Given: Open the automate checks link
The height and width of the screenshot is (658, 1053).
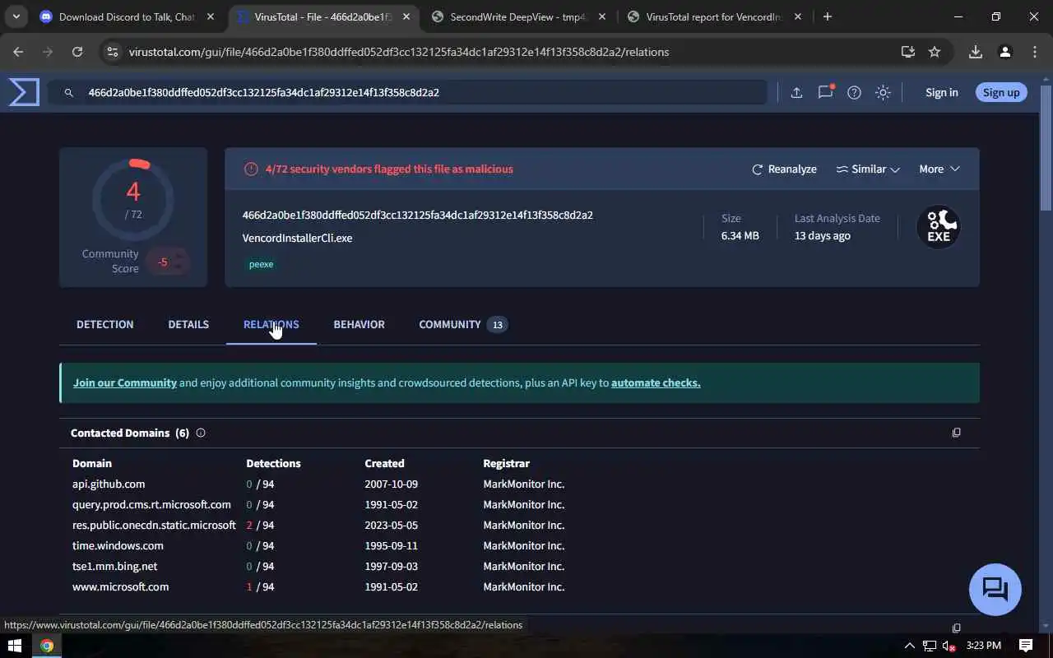Looking at the screenshot, I should pyautogui.click(x=656, y=382).
